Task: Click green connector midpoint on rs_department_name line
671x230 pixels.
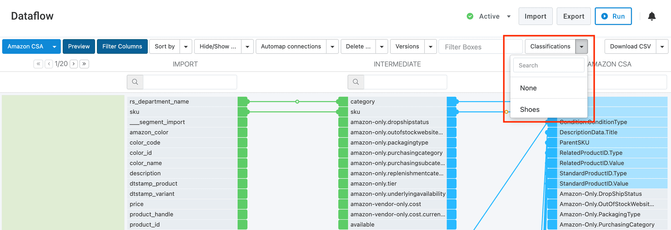Action: (297, 102)
